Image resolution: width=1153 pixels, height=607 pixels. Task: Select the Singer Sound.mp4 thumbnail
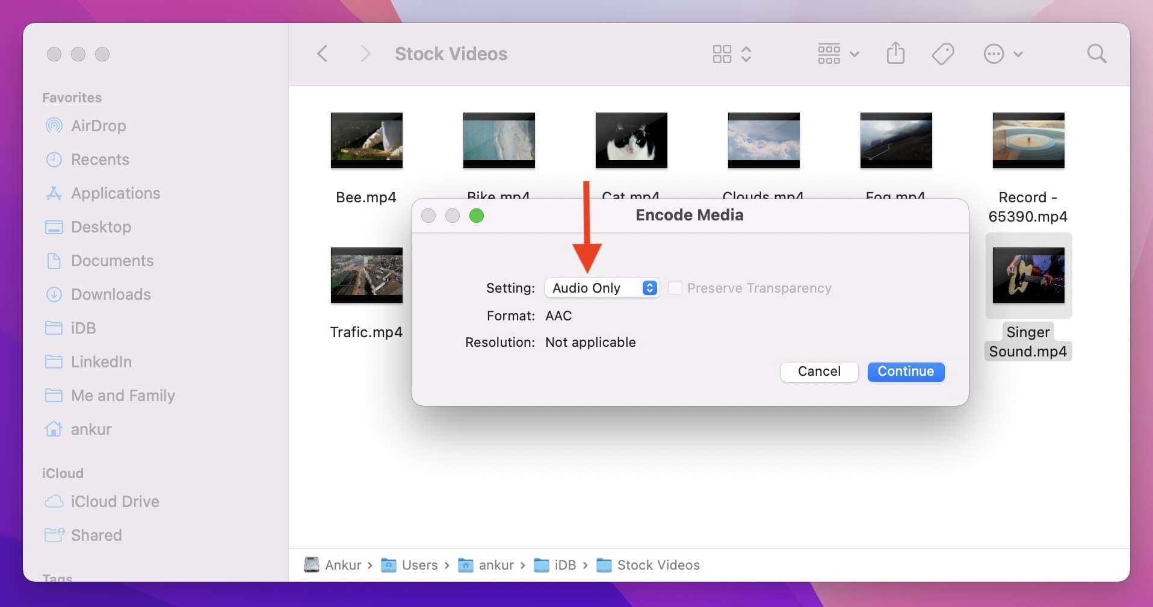[x=1028, y=276]
